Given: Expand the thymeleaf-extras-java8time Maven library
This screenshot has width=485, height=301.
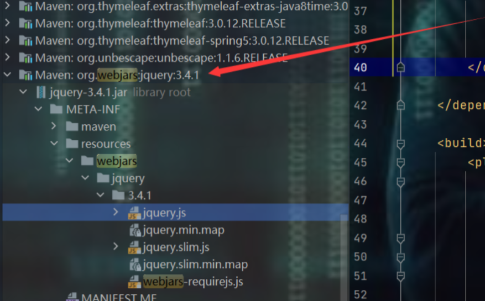Looking at the screenshot, I should tap(7, 6).
